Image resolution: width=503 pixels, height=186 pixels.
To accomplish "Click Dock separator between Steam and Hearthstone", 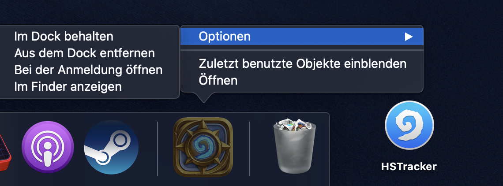I will point(158,148).
